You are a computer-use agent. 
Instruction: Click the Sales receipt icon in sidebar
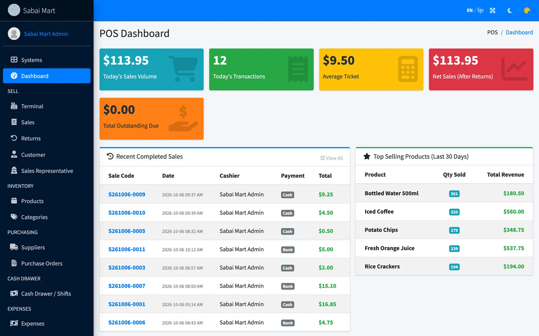click(14, 122)
